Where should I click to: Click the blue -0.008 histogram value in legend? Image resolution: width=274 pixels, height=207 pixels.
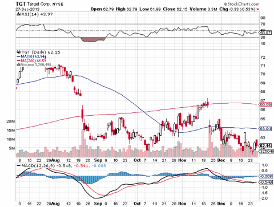[99, 166]
